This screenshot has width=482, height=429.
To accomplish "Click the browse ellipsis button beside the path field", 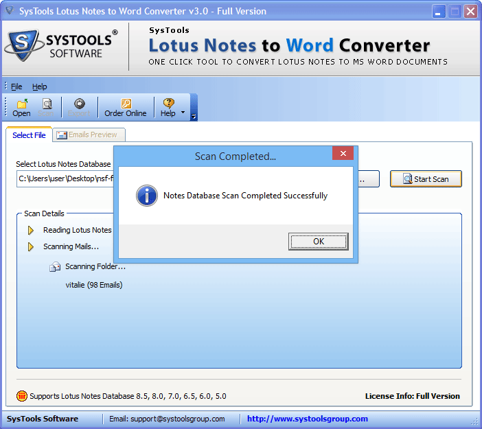I will point(368,179).
